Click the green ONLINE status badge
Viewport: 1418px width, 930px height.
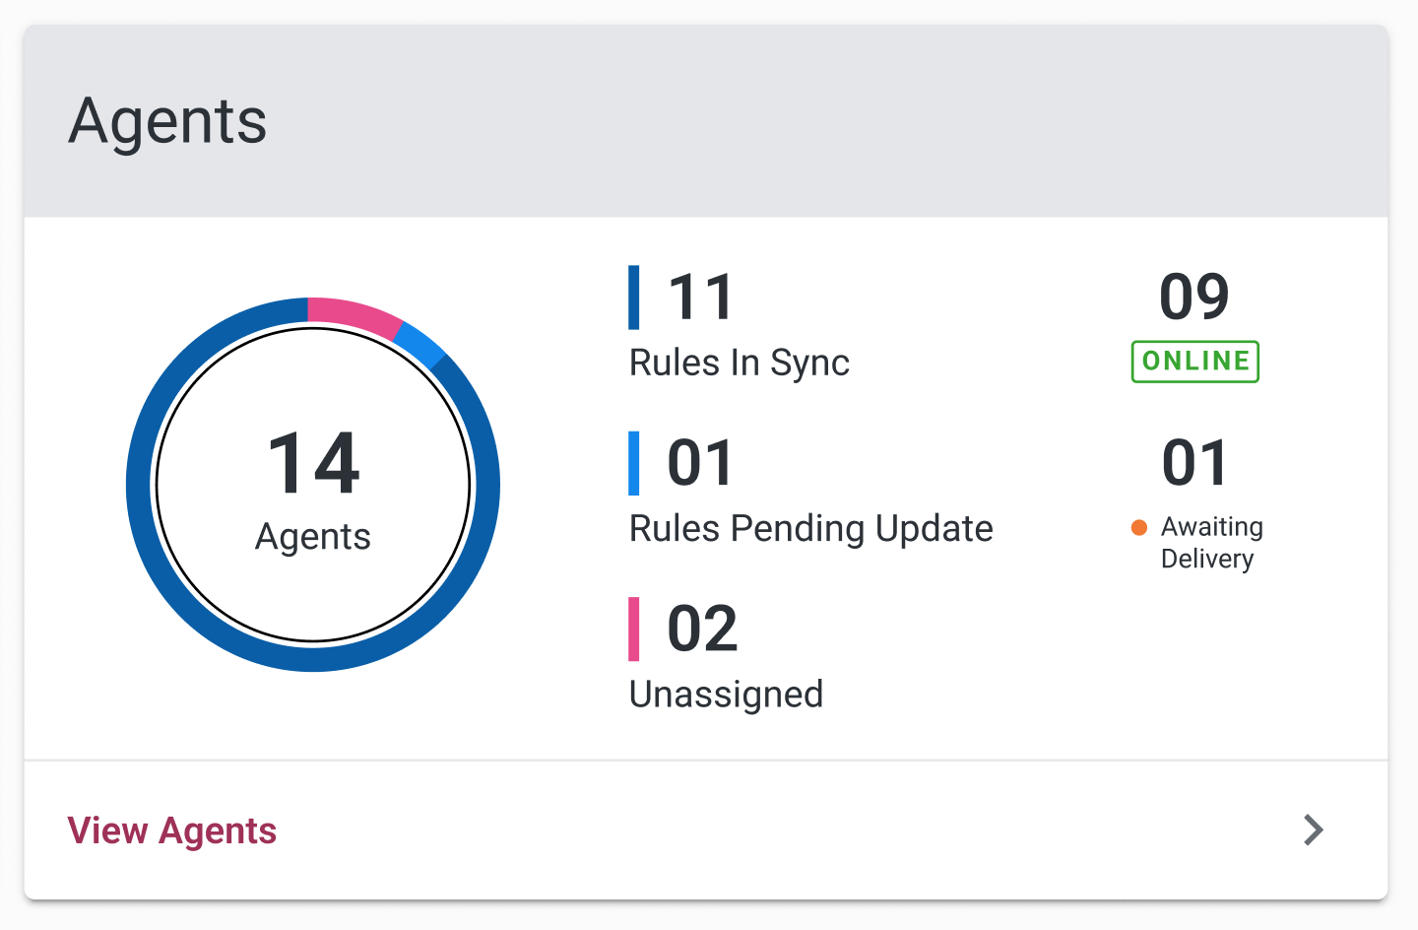point(1195,361)
